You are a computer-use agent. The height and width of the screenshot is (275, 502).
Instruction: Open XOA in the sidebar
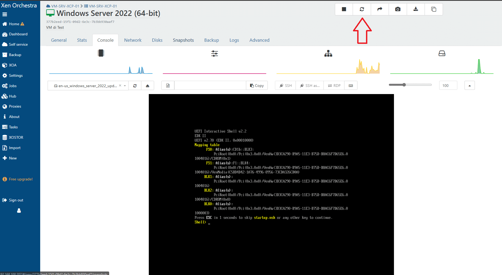coord(9,65)
